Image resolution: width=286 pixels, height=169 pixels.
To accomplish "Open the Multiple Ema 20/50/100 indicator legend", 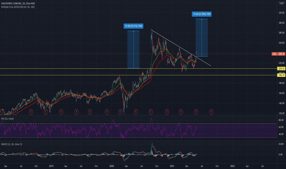I will pos(18,7).
